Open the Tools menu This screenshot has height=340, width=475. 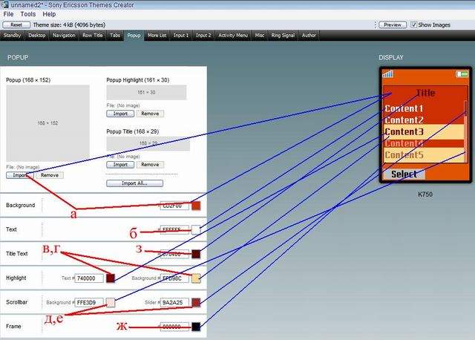[27, 14]
